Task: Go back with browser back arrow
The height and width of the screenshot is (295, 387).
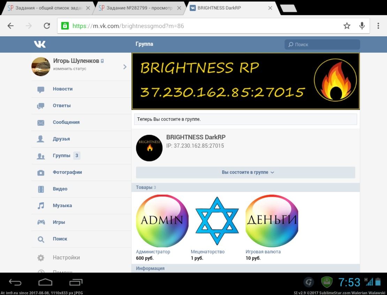Action: (x=10, y=26)
